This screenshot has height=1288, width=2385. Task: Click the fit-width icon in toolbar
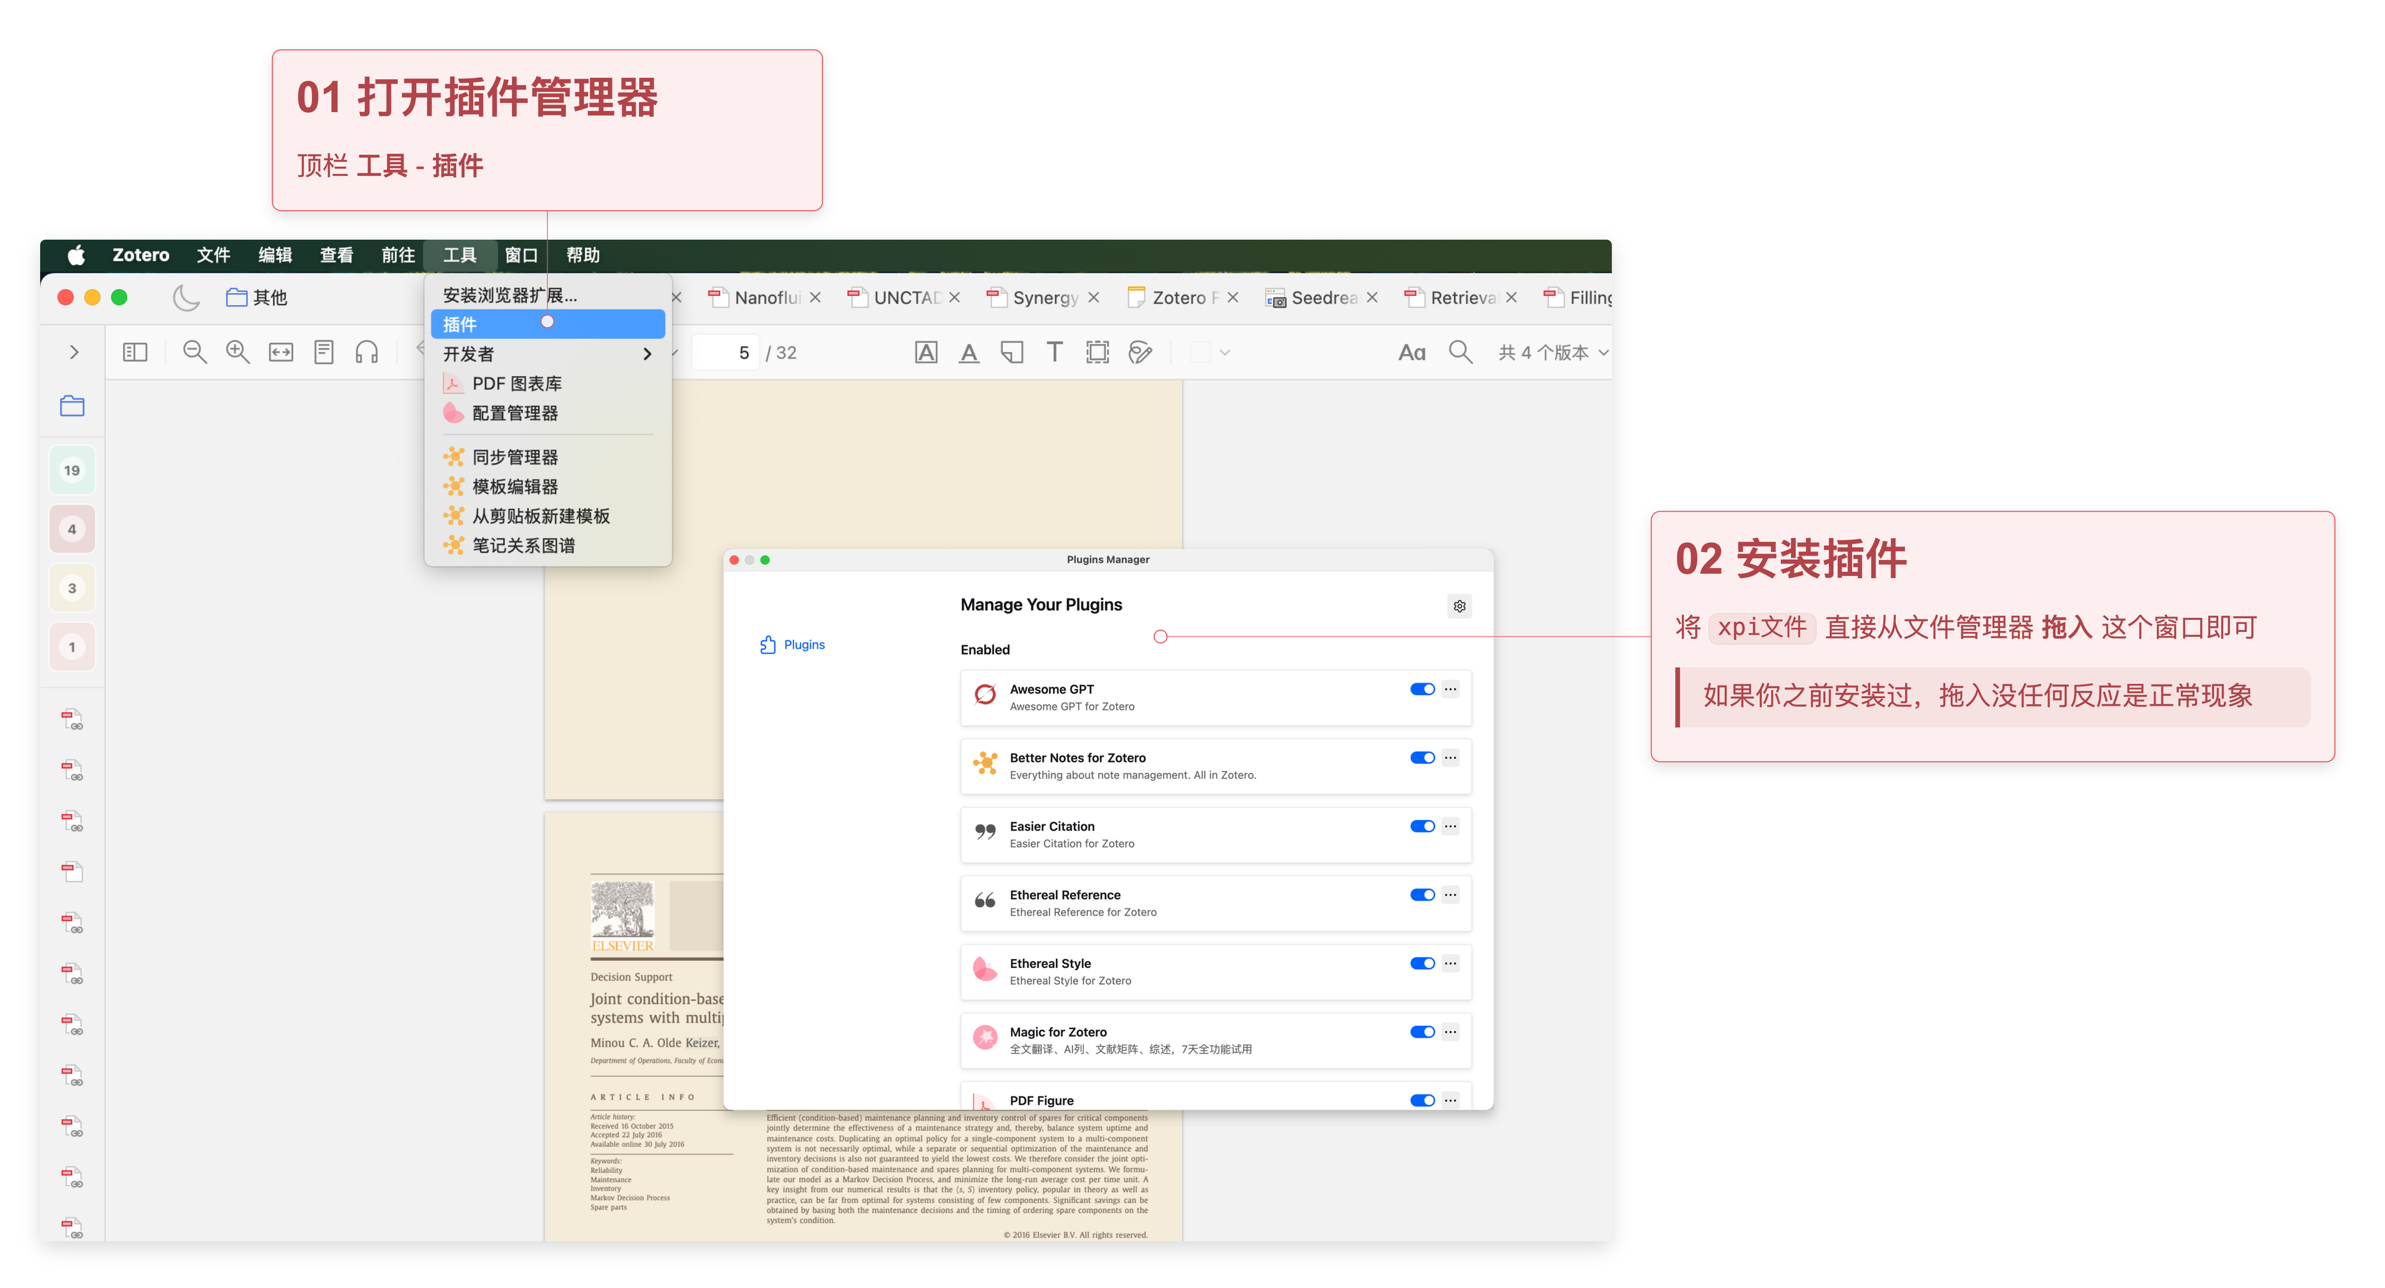pos(281,352)
